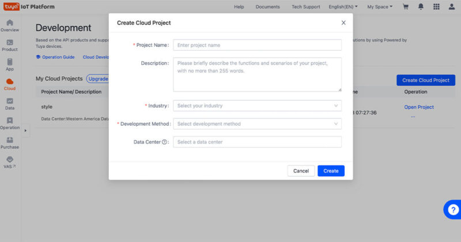
Task: Open the English(EN) language dropdown
Action: pyautogui.click(x=343, y=7)
